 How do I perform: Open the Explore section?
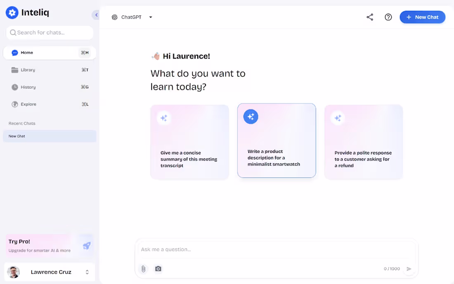coord(28,104)
